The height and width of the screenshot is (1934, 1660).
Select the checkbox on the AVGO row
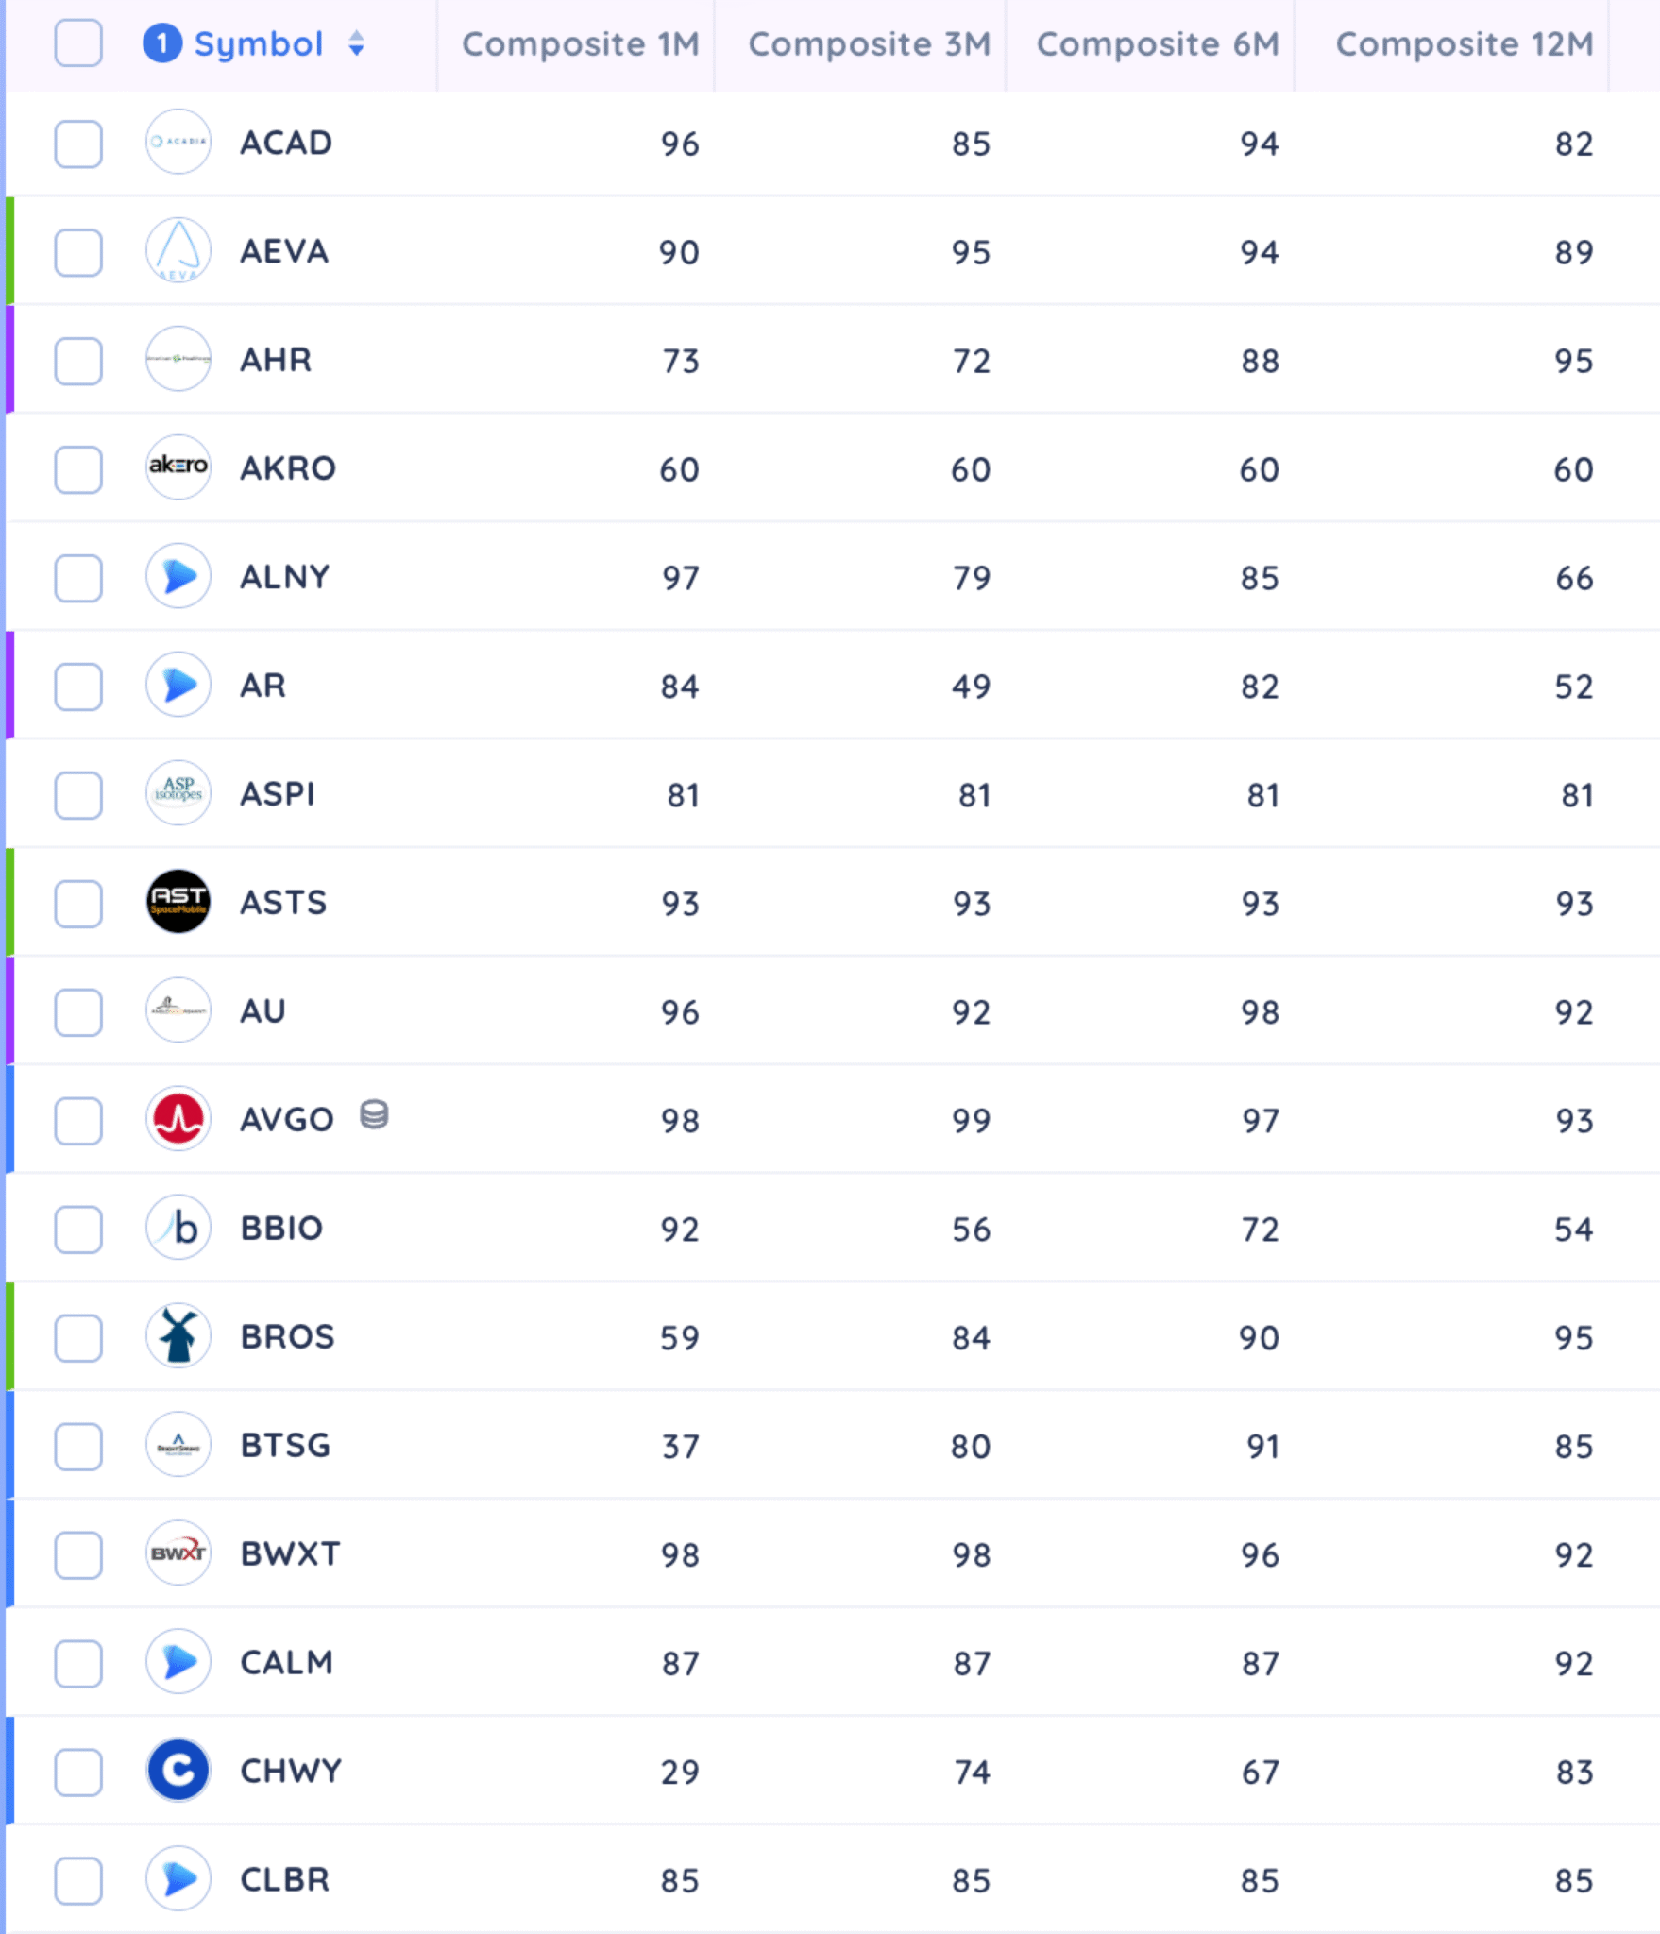[x=79, y=1119]
